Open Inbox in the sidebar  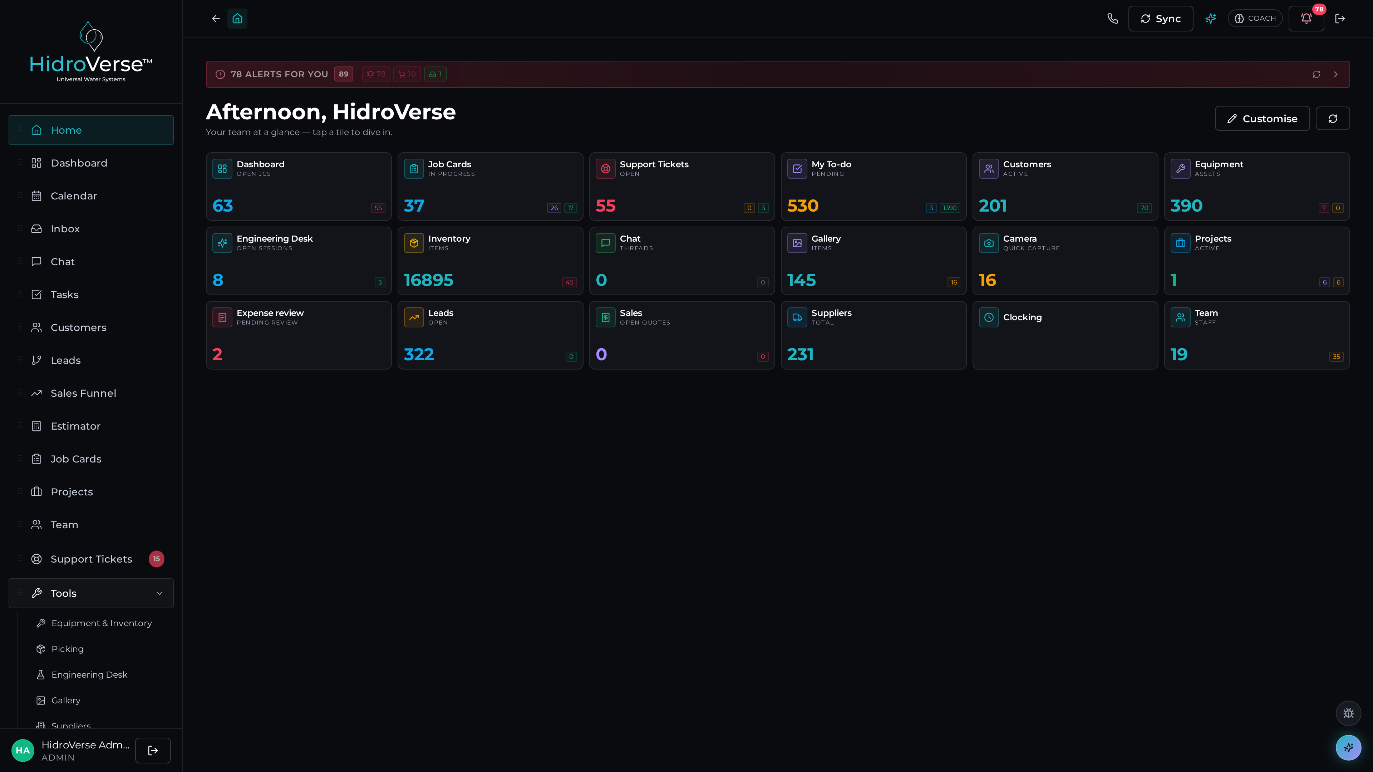(x=91, y=229)
